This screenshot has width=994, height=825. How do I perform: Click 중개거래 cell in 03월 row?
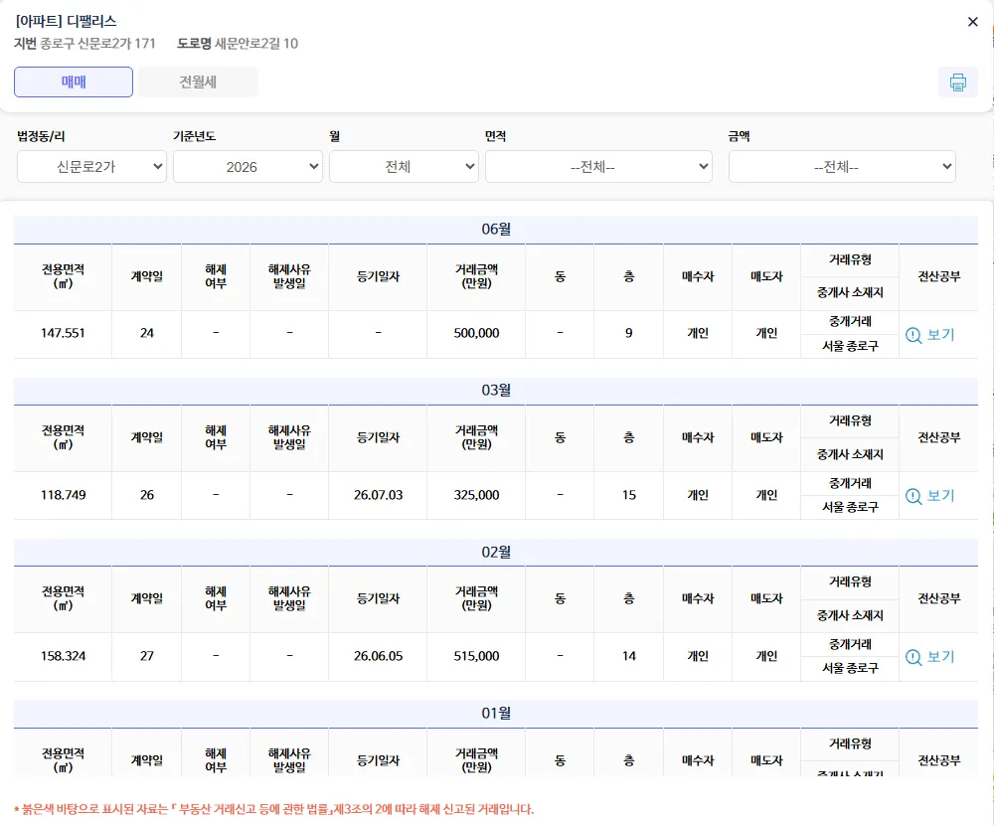click(850, 483)
